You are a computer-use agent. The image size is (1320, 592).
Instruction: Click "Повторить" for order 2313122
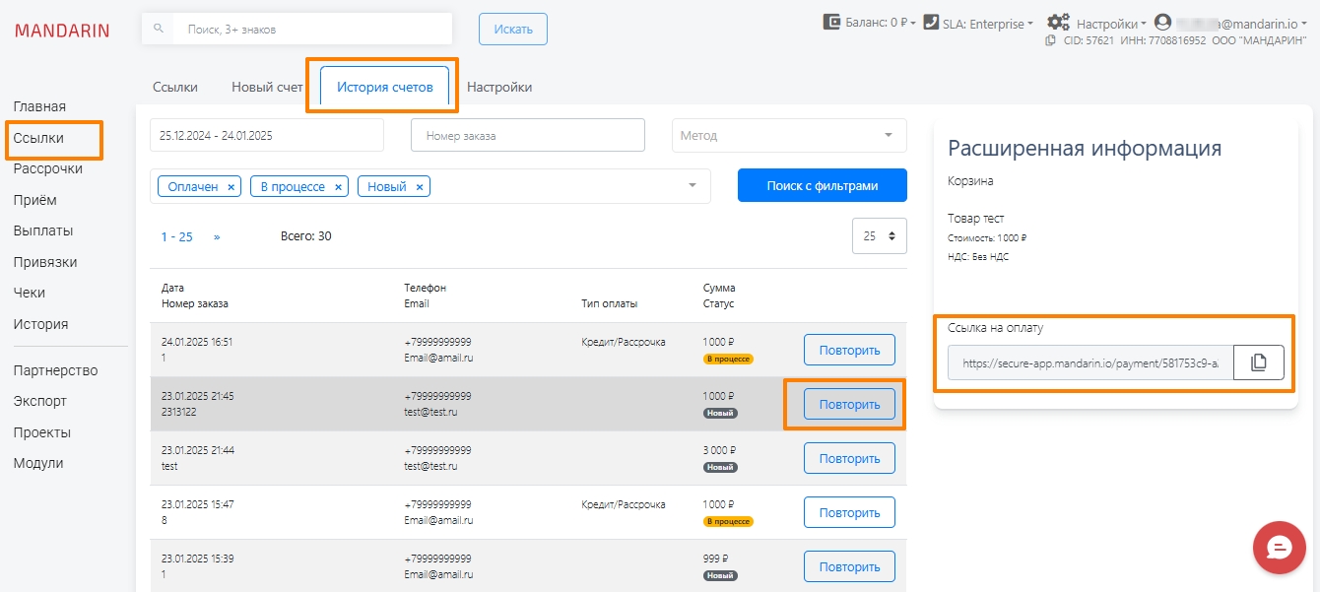tap(849, 404)
